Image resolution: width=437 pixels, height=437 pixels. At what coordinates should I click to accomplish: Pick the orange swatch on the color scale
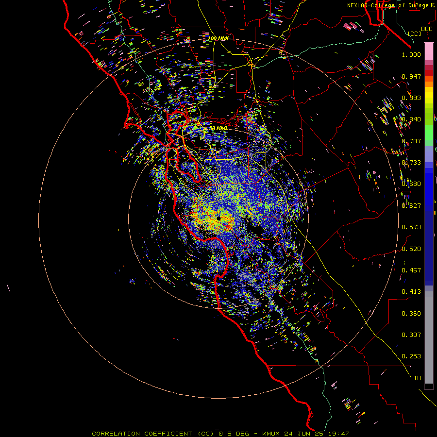[x=429, y=84]
